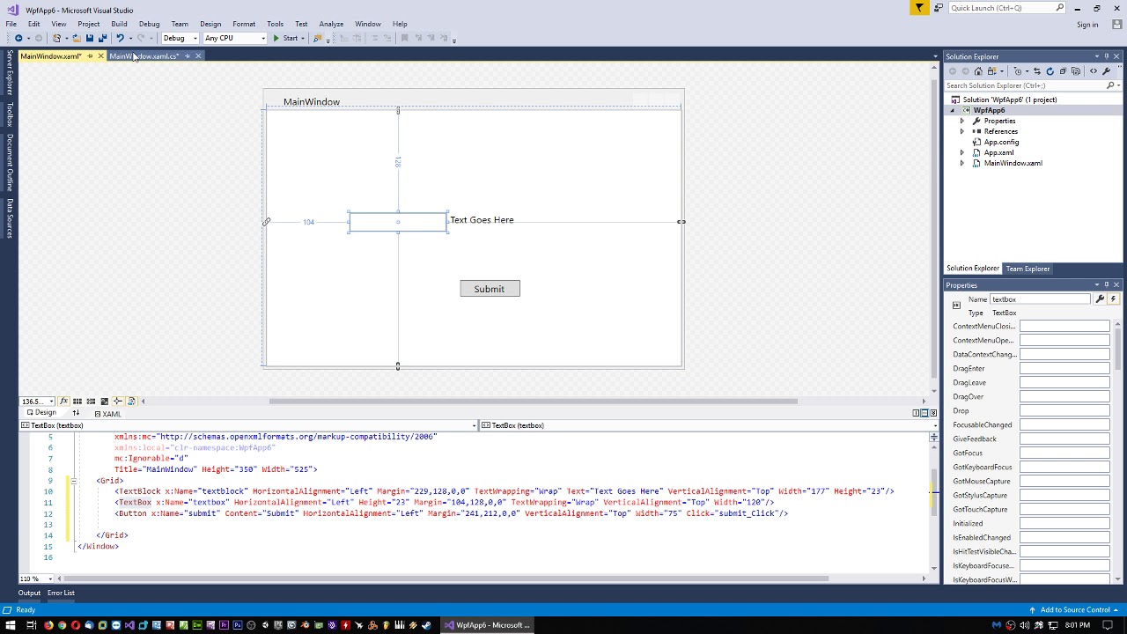Click Properties panel wrench icon
This screenshot has width=1127, height=634.
pos(1100,299)
